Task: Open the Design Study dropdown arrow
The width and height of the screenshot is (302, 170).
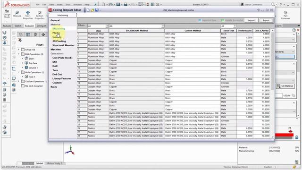Action: point(7,21)
